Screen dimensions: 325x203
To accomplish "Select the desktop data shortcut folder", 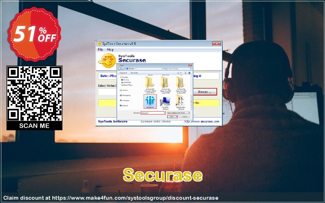I will [181, 103].
